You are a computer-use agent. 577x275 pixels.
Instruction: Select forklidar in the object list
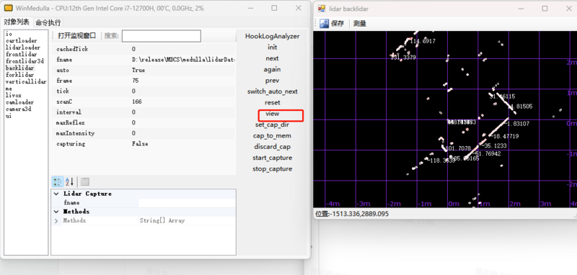20,75
